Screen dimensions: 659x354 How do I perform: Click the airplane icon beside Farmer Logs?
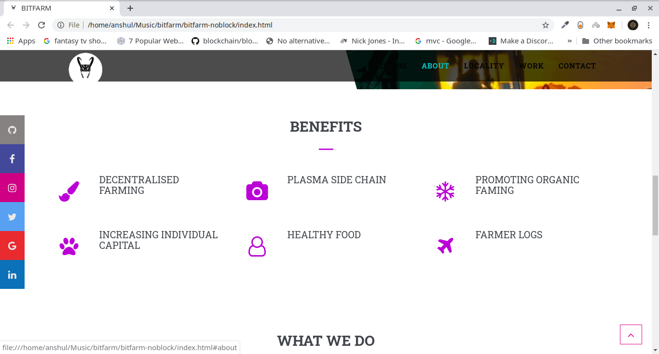[x=445, y=245]
